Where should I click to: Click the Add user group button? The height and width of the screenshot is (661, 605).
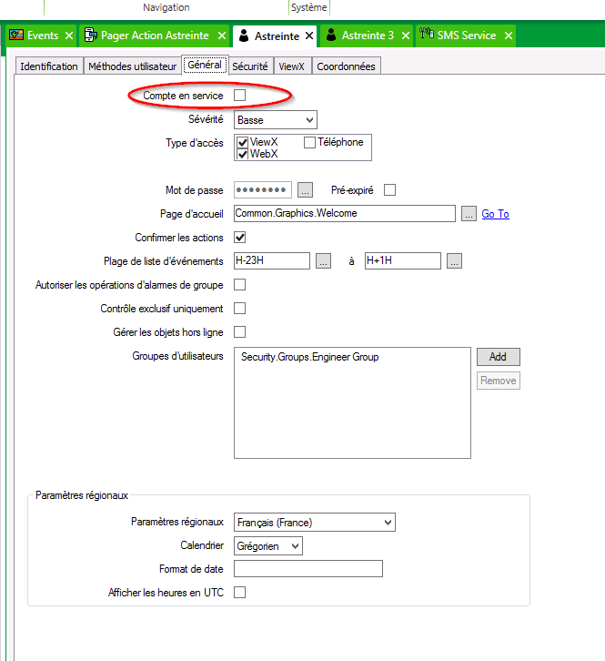(x=498, y=357)
